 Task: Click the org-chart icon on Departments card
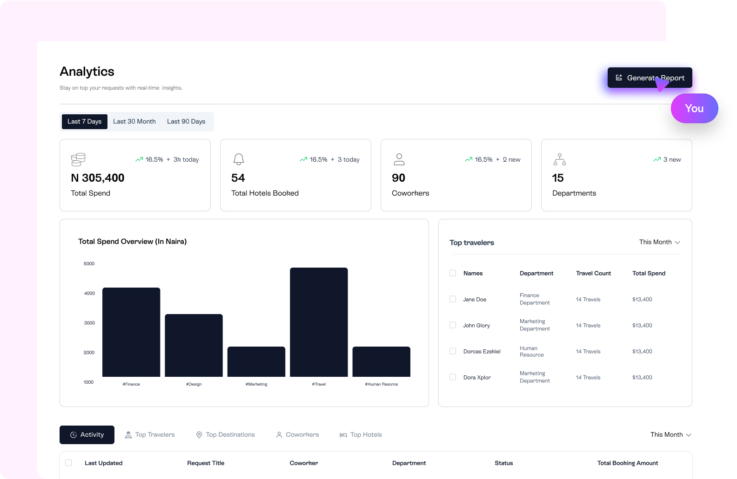tap(560, 159)
